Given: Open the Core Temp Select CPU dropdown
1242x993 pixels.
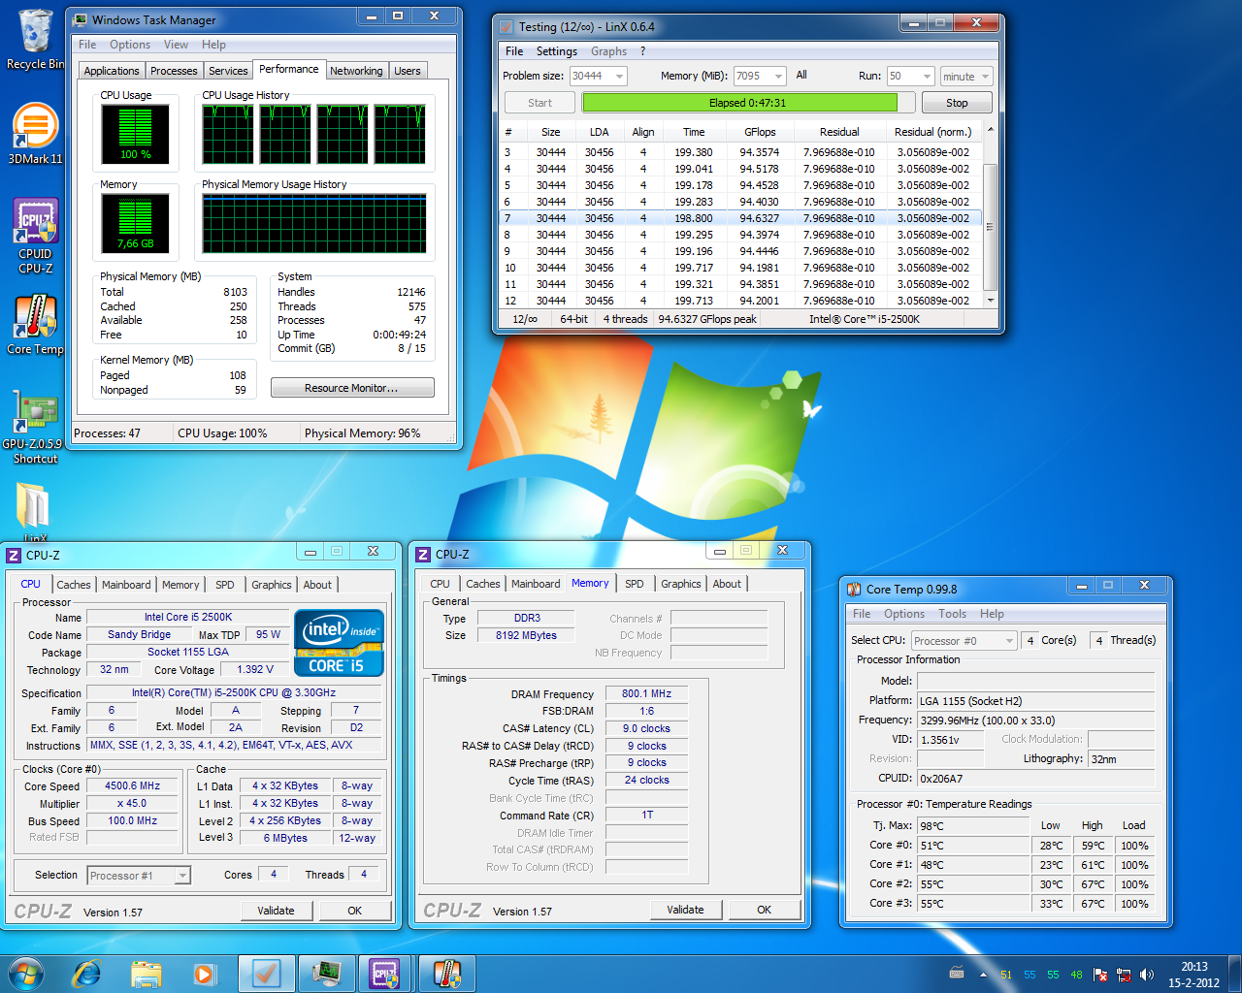Looking at the screenshot, I should [x=1009, y=641].
